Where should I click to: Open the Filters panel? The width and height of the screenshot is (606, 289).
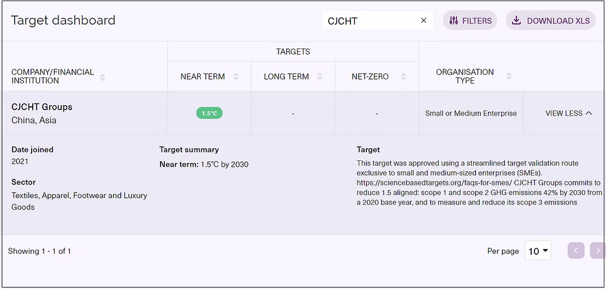pyautogui.click(x=470, y=21)
